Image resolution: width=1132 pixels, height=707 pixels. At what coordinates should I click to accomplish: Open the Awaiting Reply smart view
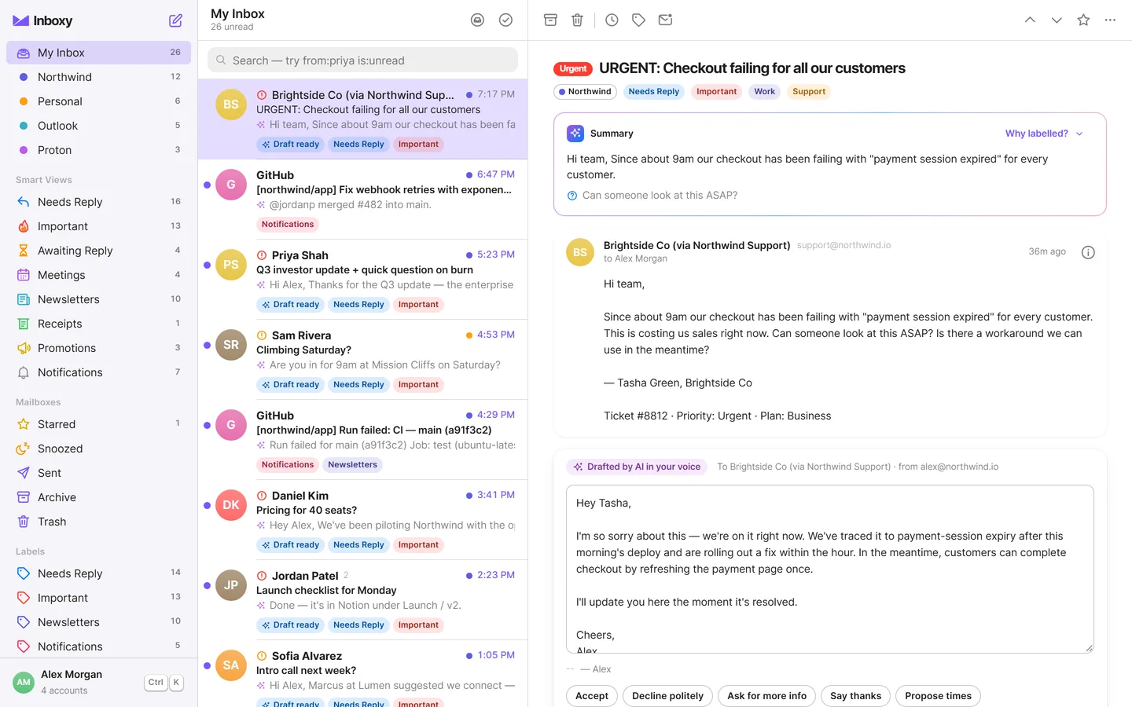(x=98, y=251)
